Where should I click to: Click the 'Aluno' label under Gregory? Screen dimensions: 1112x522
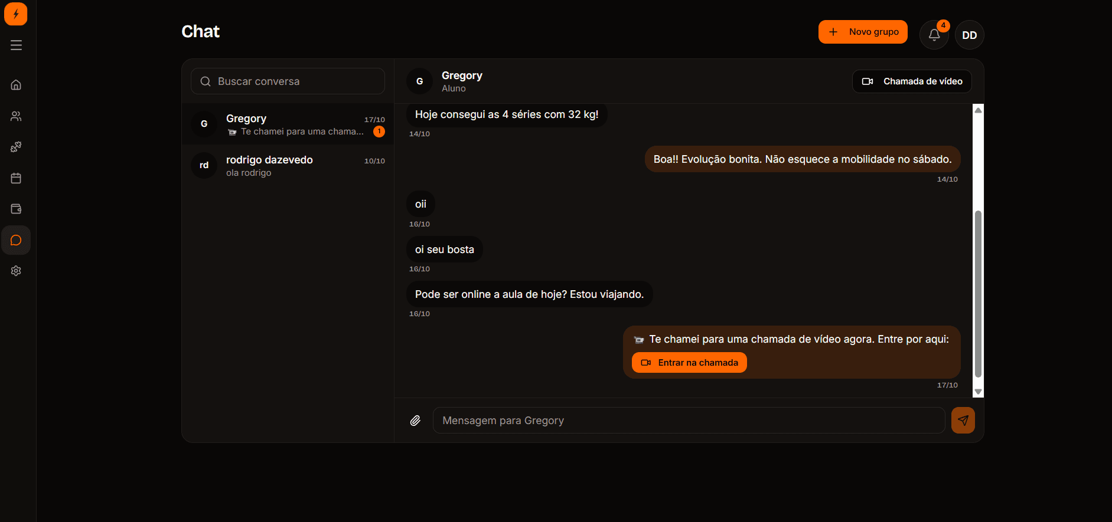454,88
